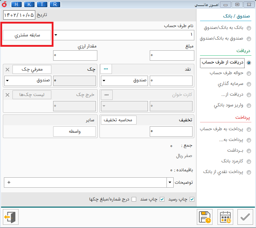Clear the چک section with X icon

click(x=8, y=70)
